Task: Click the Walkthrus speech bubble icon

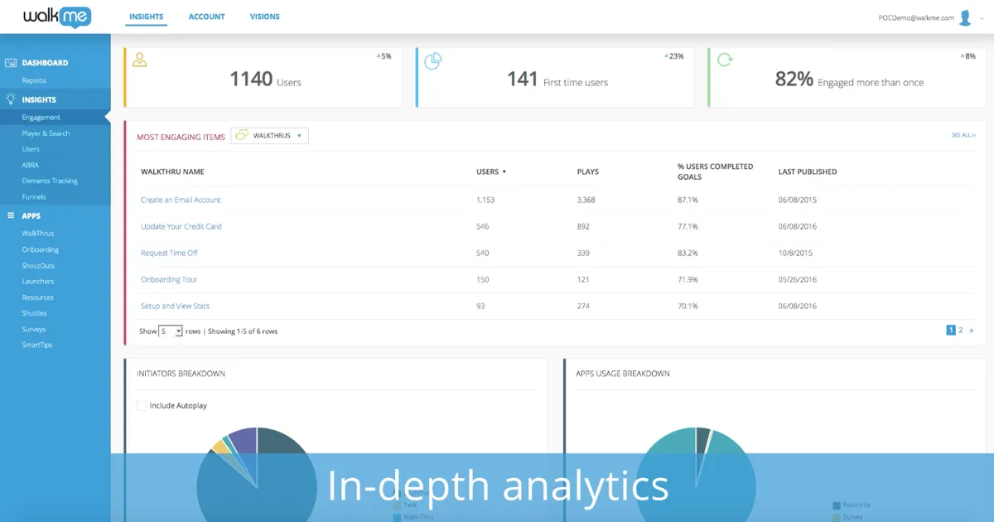Action: [241, 135]
